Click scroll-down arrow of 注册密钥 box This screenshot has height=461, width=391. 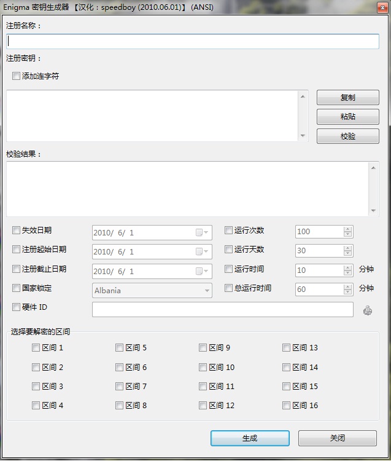303,136
